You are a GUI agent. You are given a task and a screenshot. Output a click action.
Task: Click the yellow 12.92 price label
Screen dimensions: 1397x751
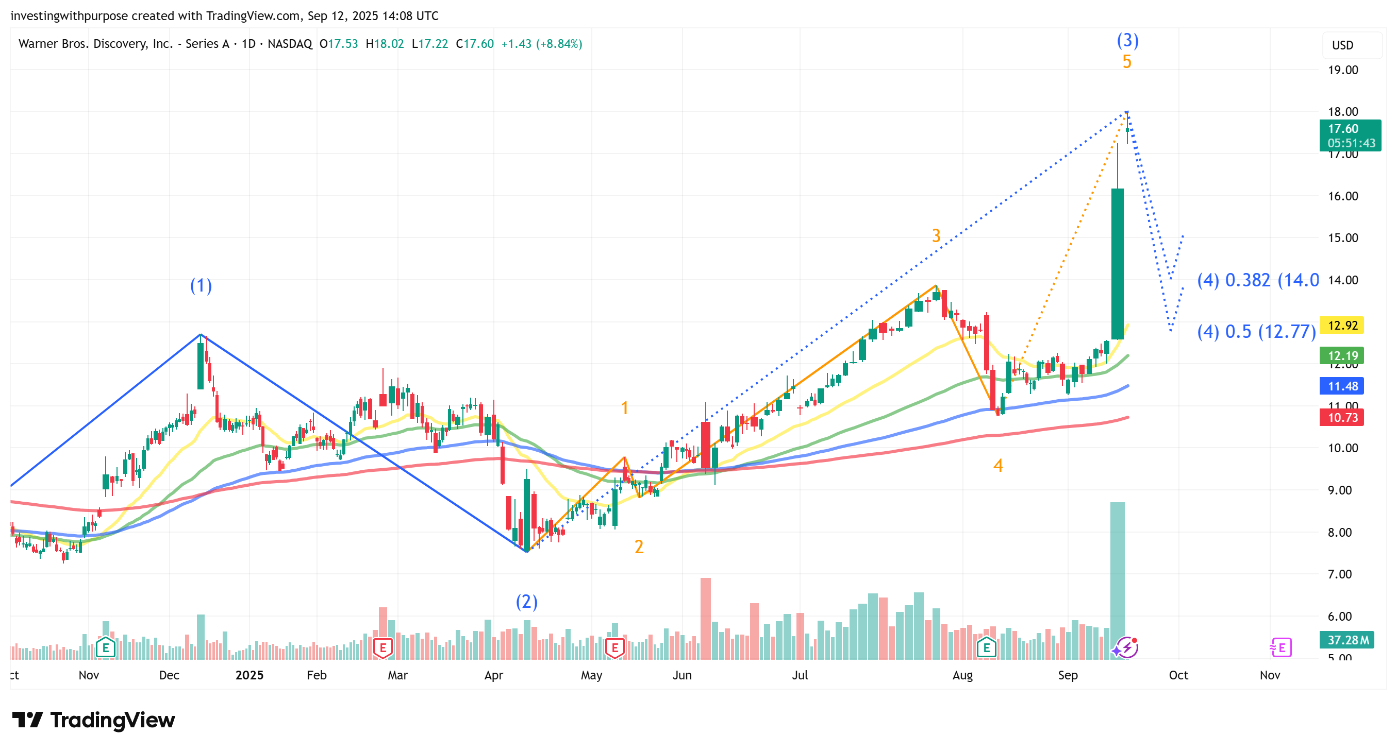click(x=1342, y=325)
